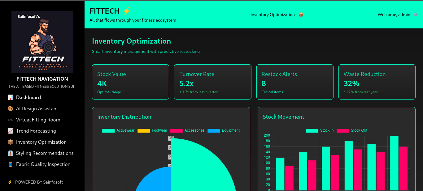
Task: Click the Fabric Quality Inspection thread icon
Action: click(x=11, y=164)
